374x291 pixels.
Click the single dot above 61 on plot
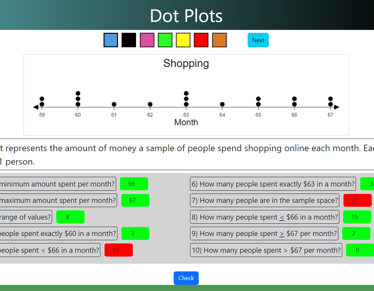(x=114, y=104)
